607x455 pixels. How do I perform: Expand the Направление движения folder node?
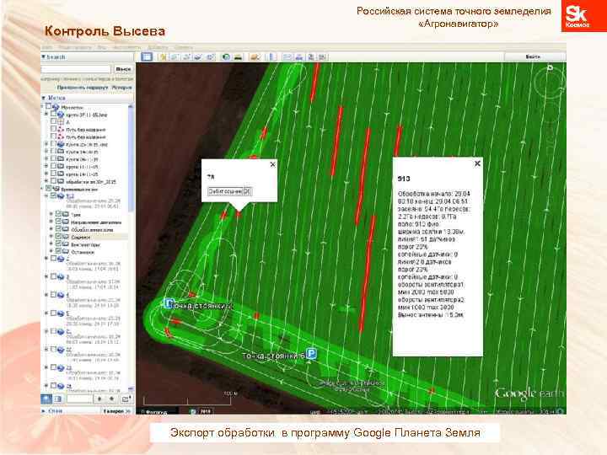(x=51, y=222)
